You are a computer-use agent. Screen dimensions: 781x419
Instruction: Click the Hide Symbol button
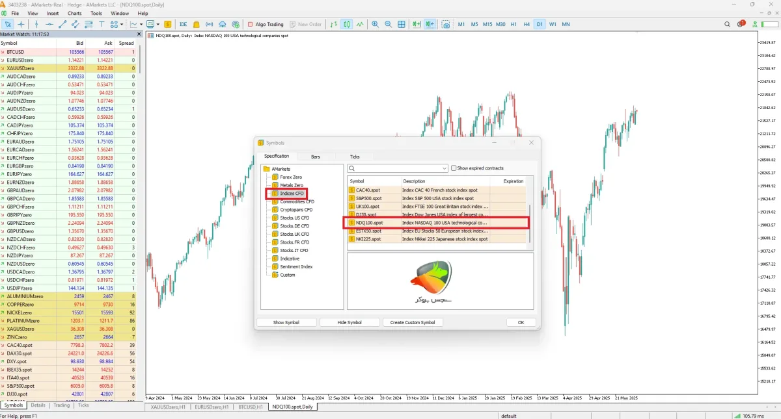[x=349, y=322]
